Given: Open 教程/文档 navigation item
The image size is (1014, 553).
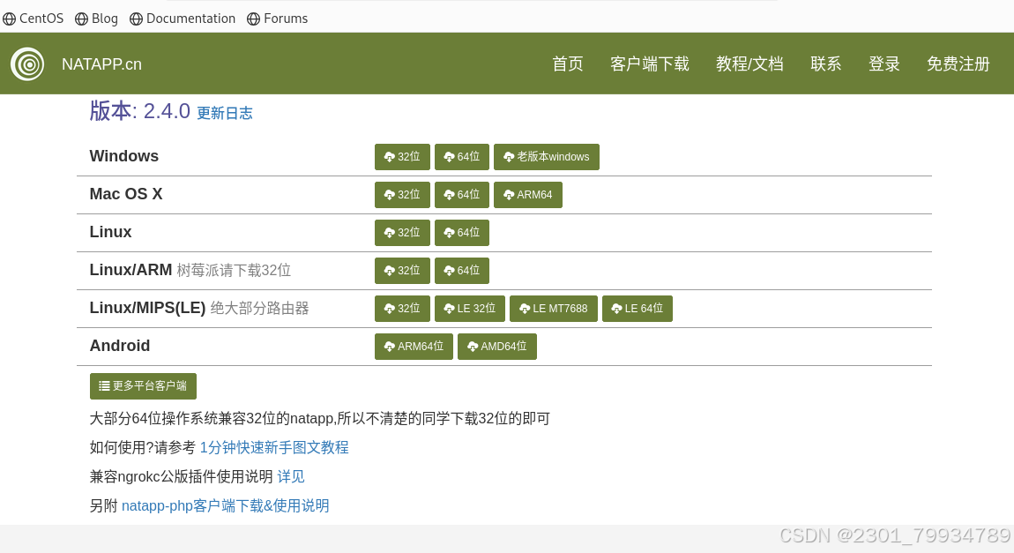Looking at the screenshot, I should coord(749,64).
